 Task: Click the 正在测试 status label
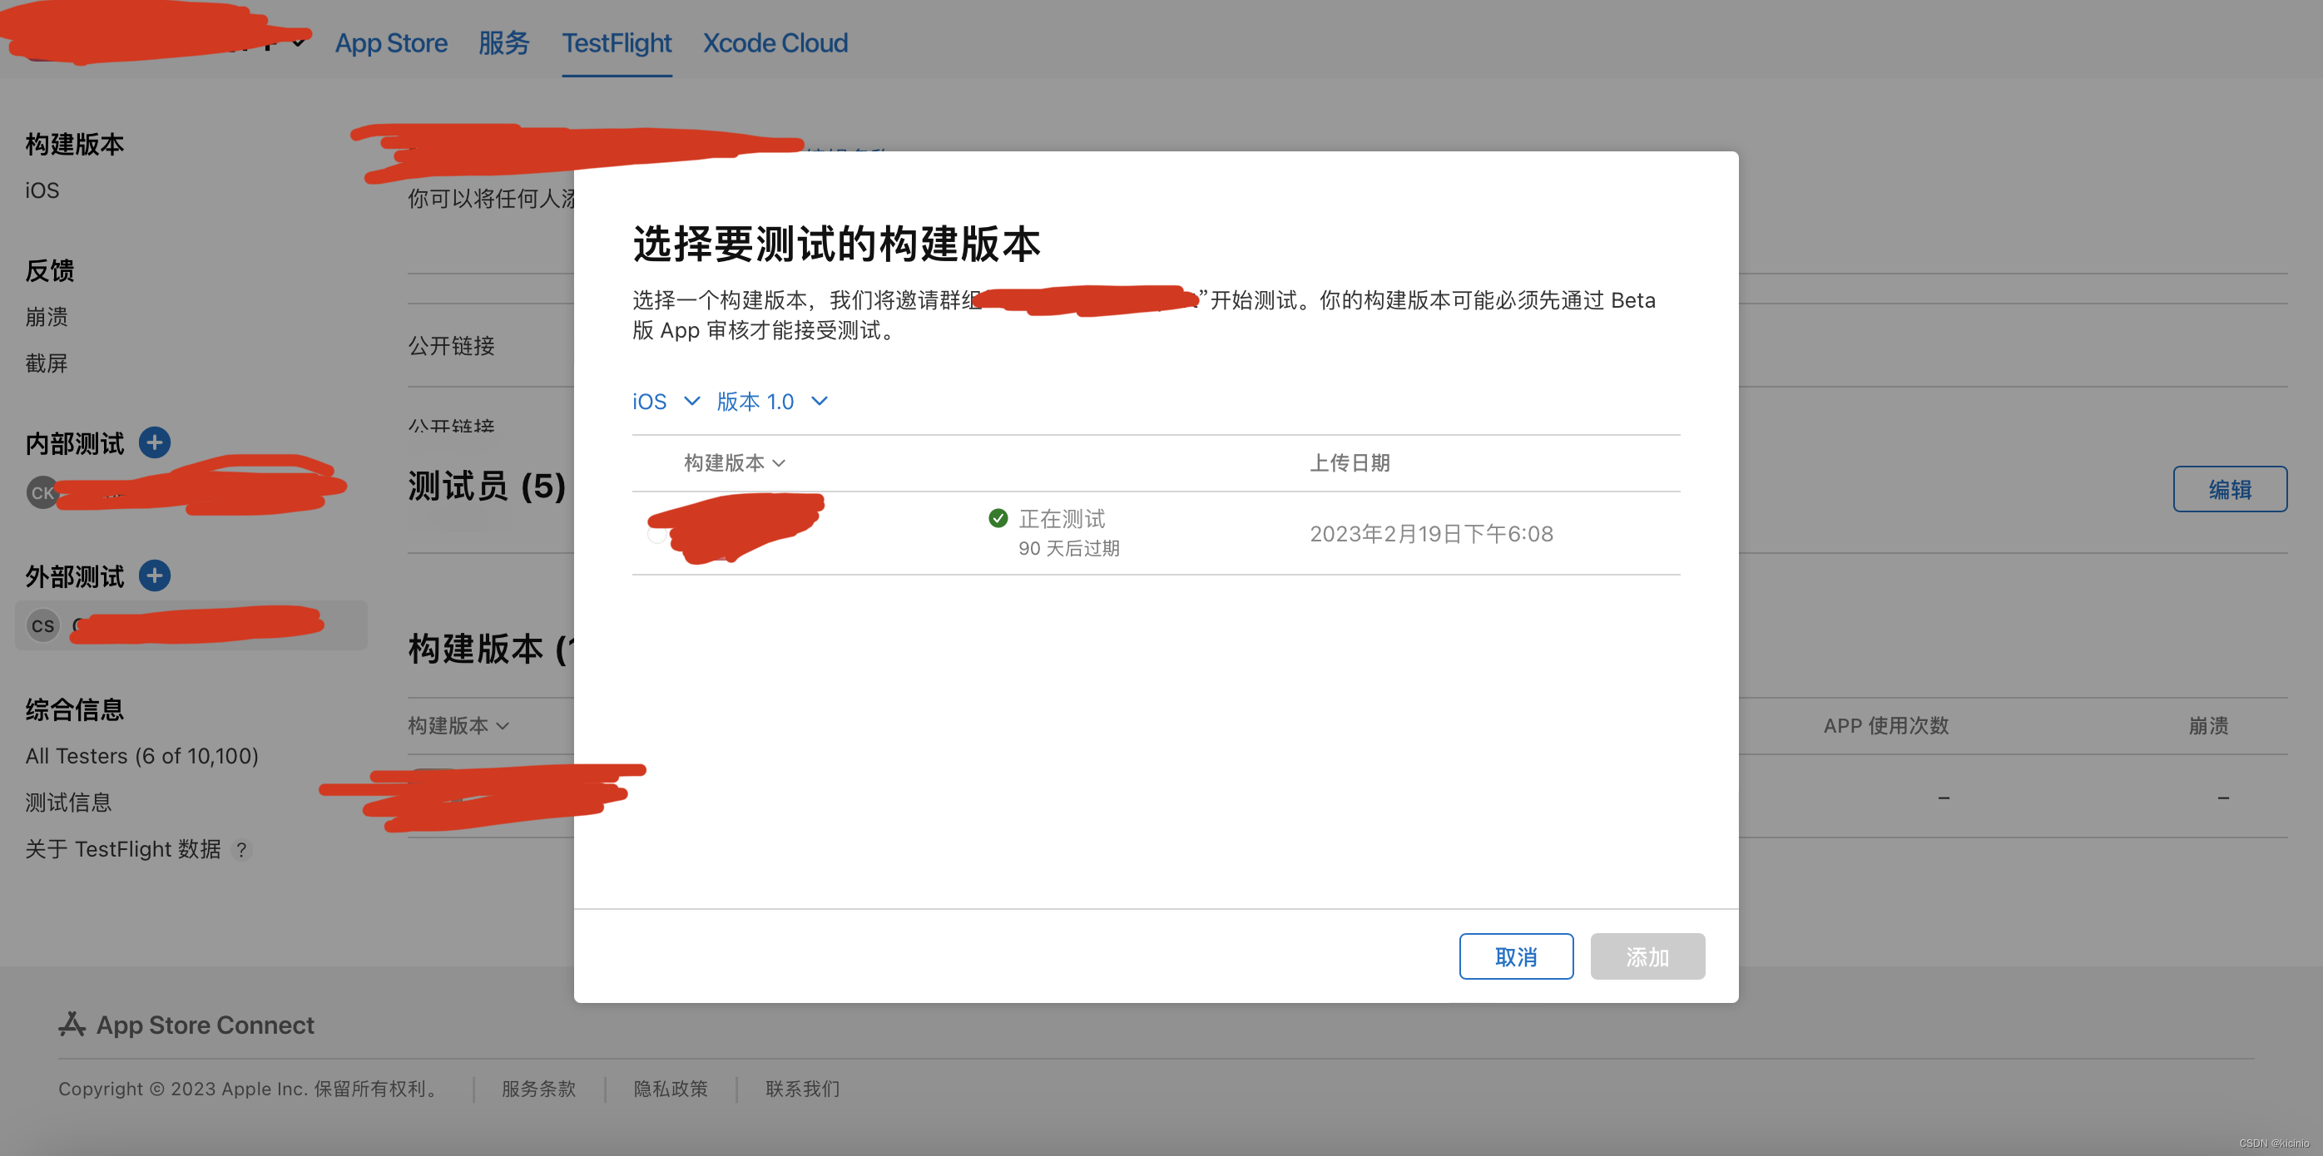pyautogui.click(x=1062, y=518)
